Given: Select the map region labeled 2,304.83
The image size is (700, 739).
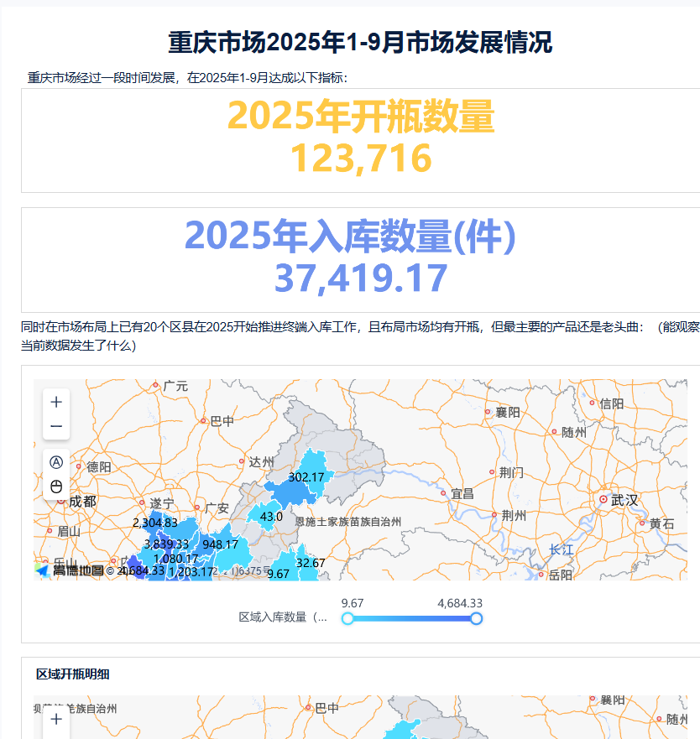Looking at the screenshot, I should [155, 523].
